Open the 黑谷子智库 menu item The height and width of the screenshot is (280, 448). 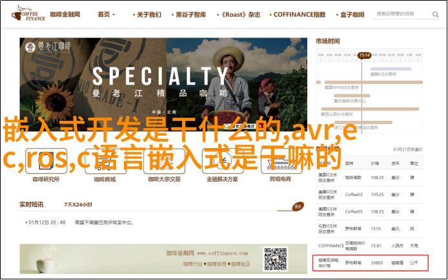click(x=191, y=15)
